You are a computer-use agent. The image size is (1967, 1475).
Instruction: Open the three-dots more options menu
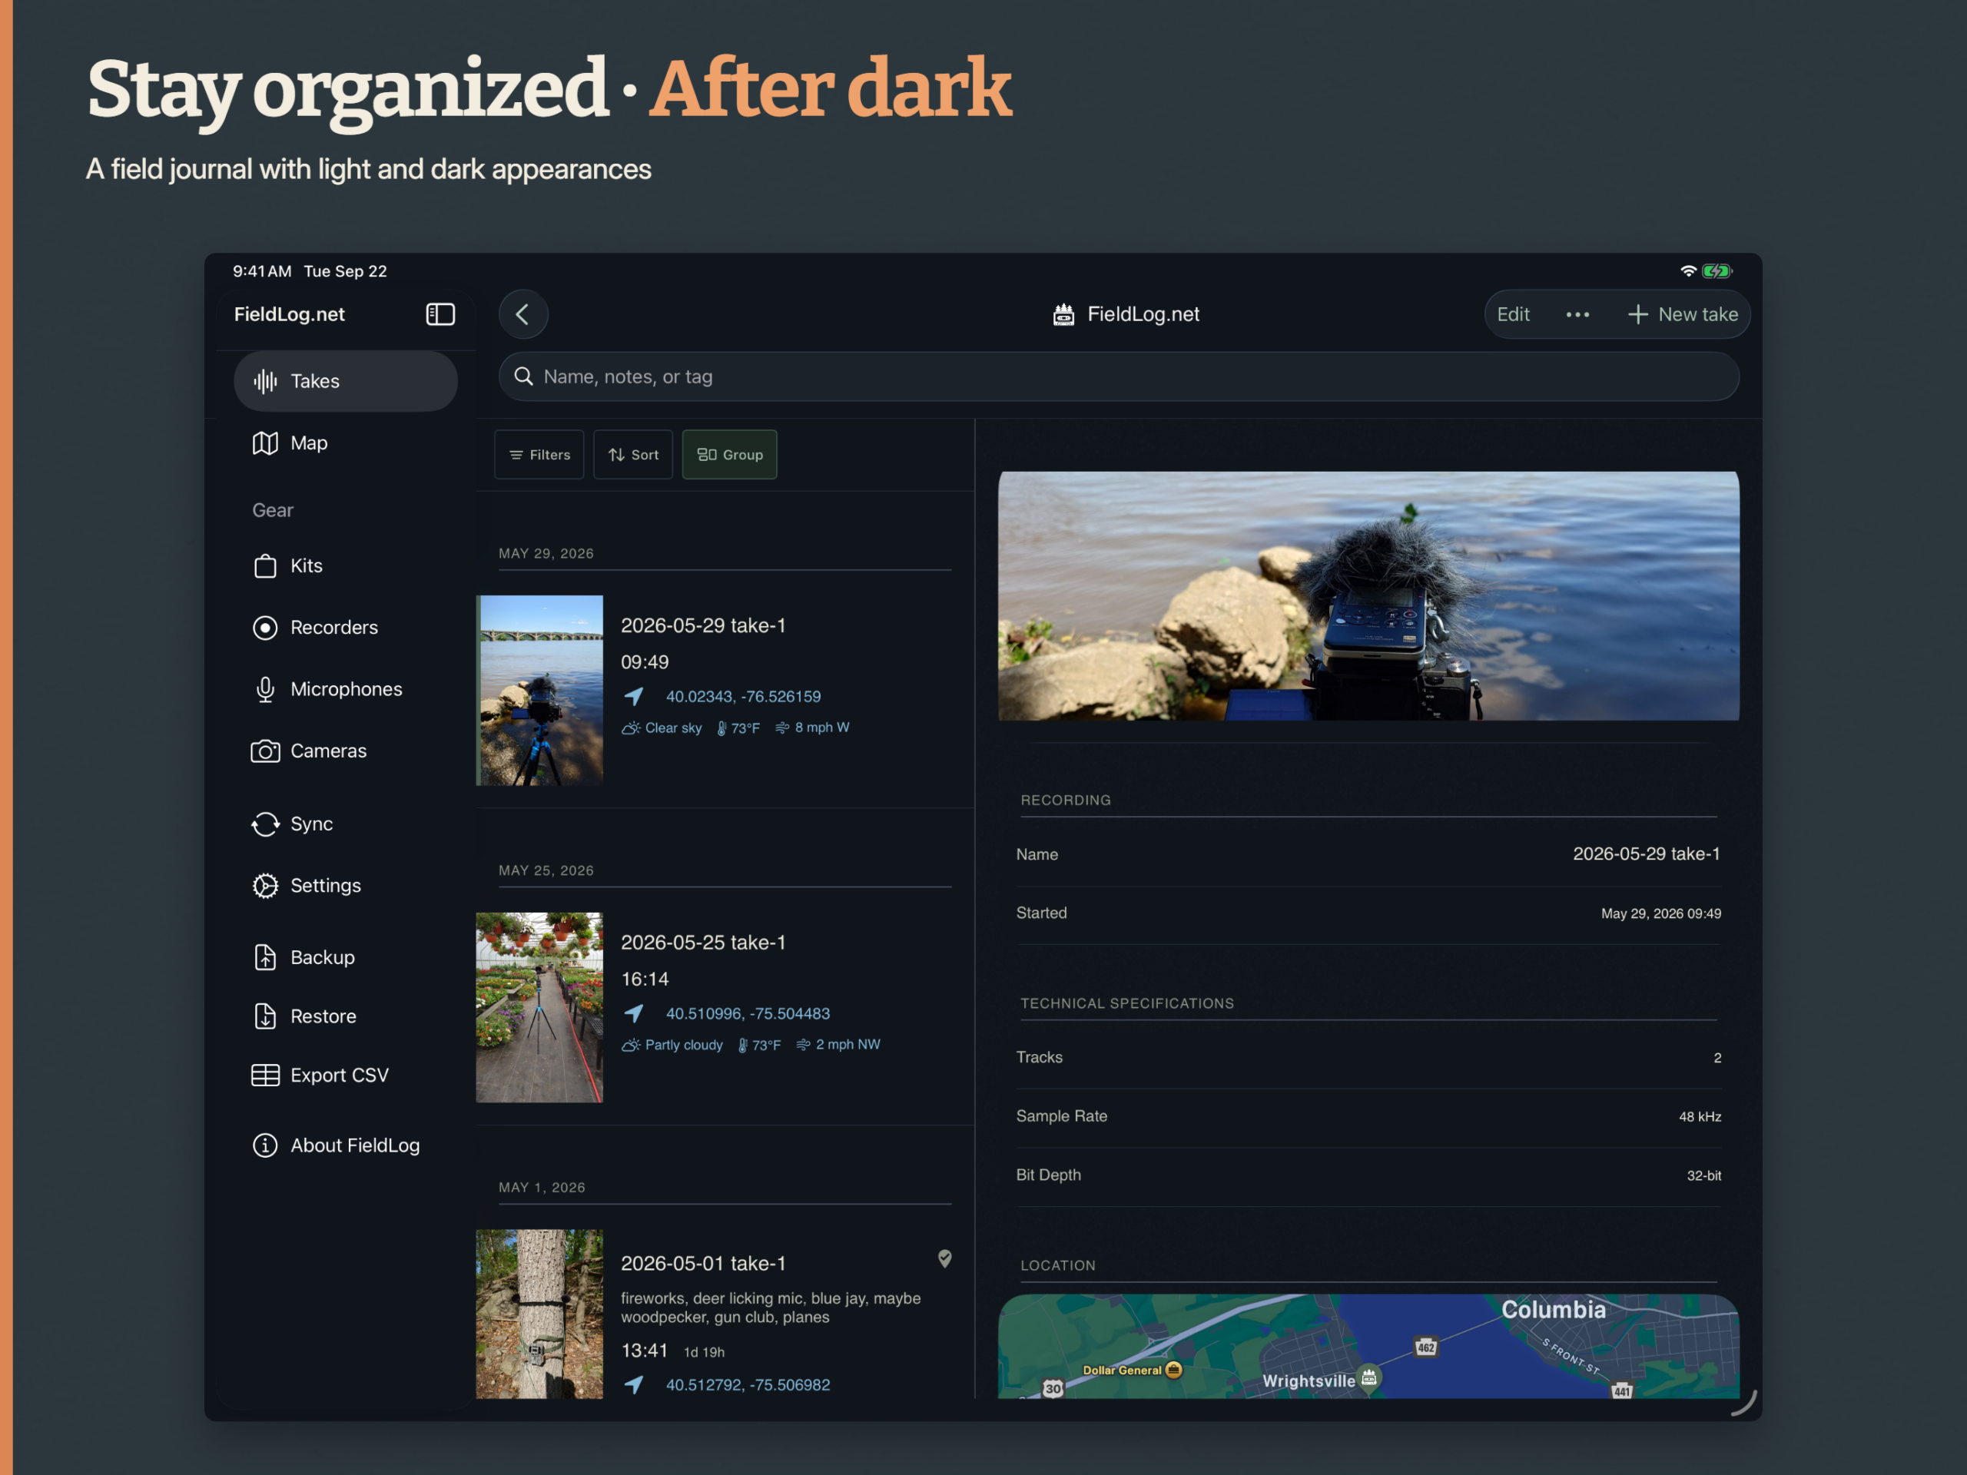click(1577, 315)
